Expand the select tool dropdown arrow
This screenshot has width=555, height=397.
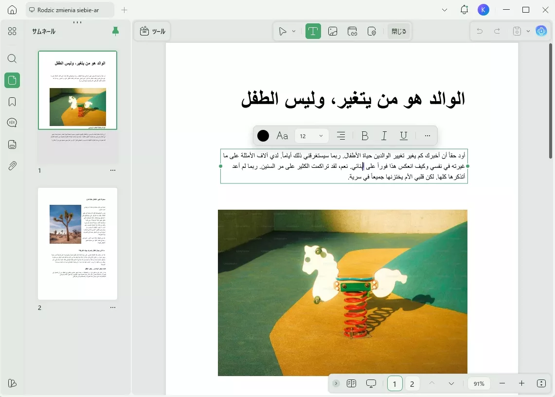point(294,31)
